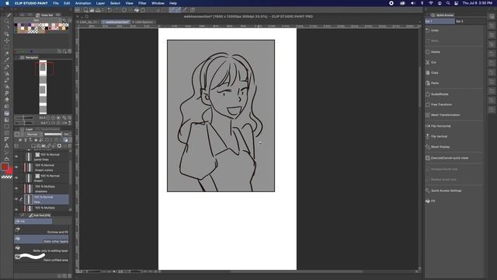Click the Save icon in command bar
The width and height of the screenshot is (497, 280).
(98, 10)
